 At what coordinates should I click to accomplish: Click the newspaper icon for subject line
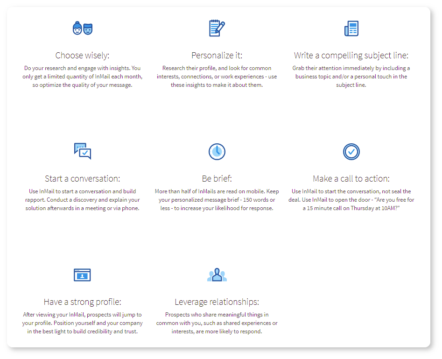pyautogui.click(x=351, y=28)
